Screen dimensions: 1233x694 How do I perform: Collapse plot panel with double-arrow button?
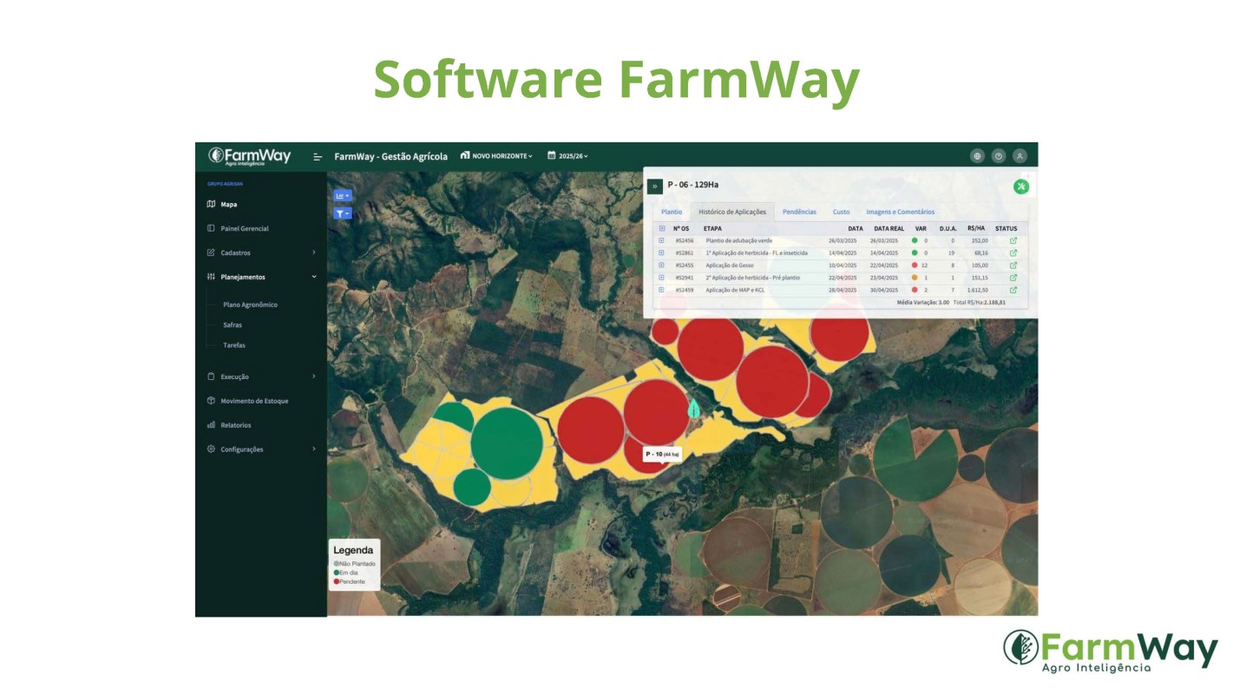[x=655, y=186]
